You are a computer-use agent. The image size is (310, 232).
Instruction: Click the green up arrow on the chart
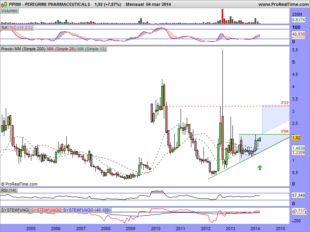point(260,167)
